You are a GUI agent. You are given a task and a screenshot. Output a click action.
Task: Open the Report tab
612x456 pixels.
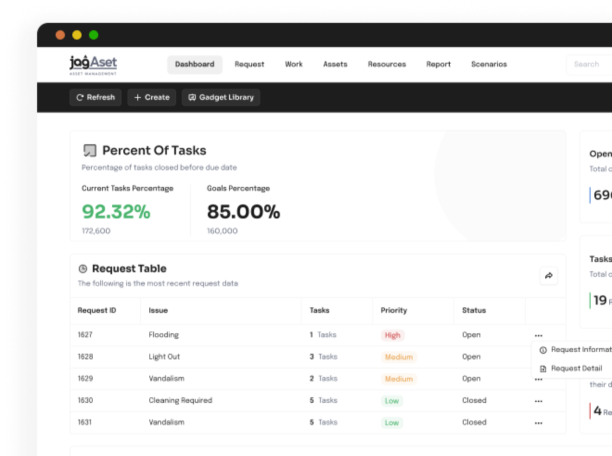click(x=439, y=64)
